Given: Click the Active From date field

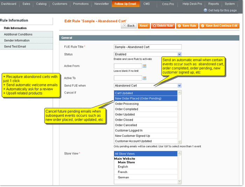Looking at the screenshot, I should (128, 66).
